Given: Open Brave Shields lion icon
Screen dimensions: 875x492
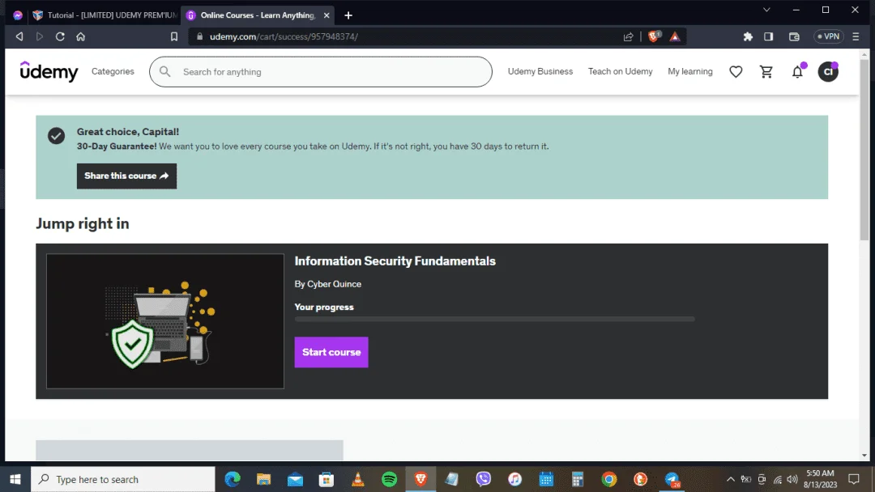Looking at the screenshot, I should 654,36.
